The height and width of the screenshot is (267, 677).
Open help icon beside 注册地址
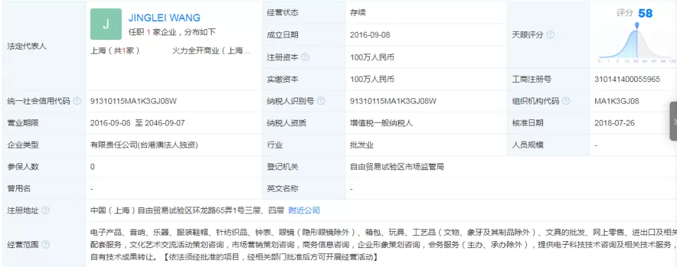pos(45,210)
